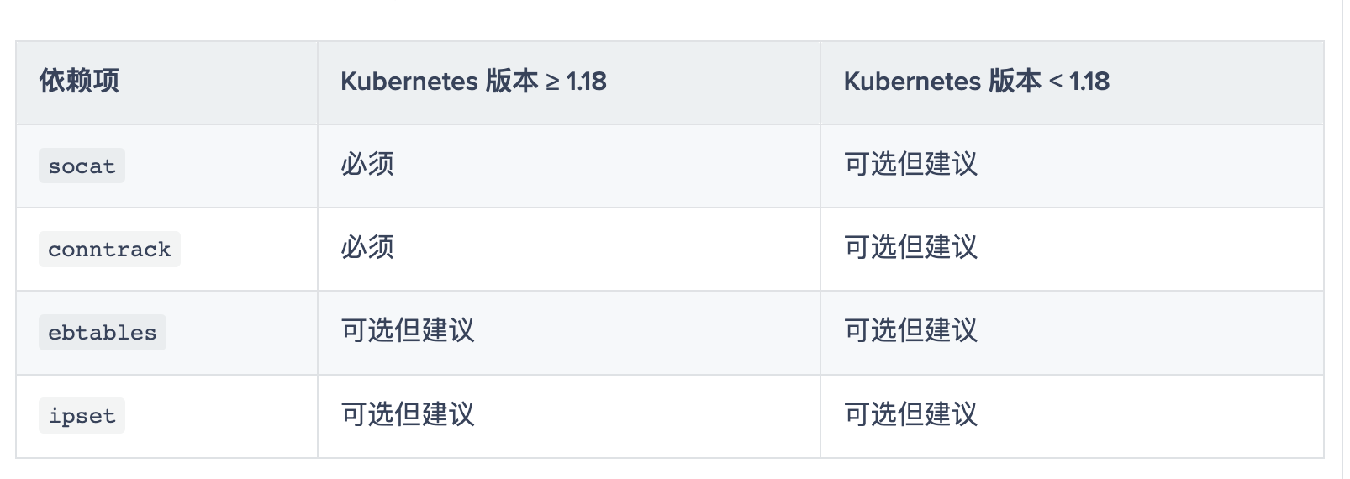Viewport: 1350px width, 479px height.
Task: Click 版本 in the < 1.18 header
Action: pos(1015,82)
